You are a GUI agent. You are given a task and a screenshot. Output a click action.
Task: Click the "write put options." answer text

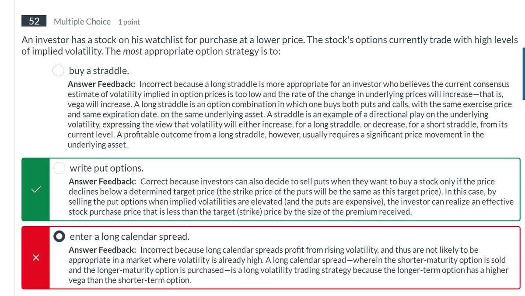point(107,168)
